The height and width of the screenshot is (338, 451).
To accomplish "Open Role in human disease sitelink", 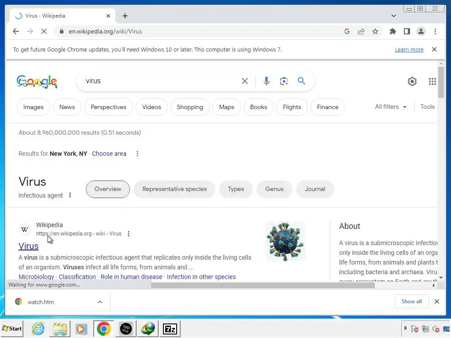I will 131,277.
